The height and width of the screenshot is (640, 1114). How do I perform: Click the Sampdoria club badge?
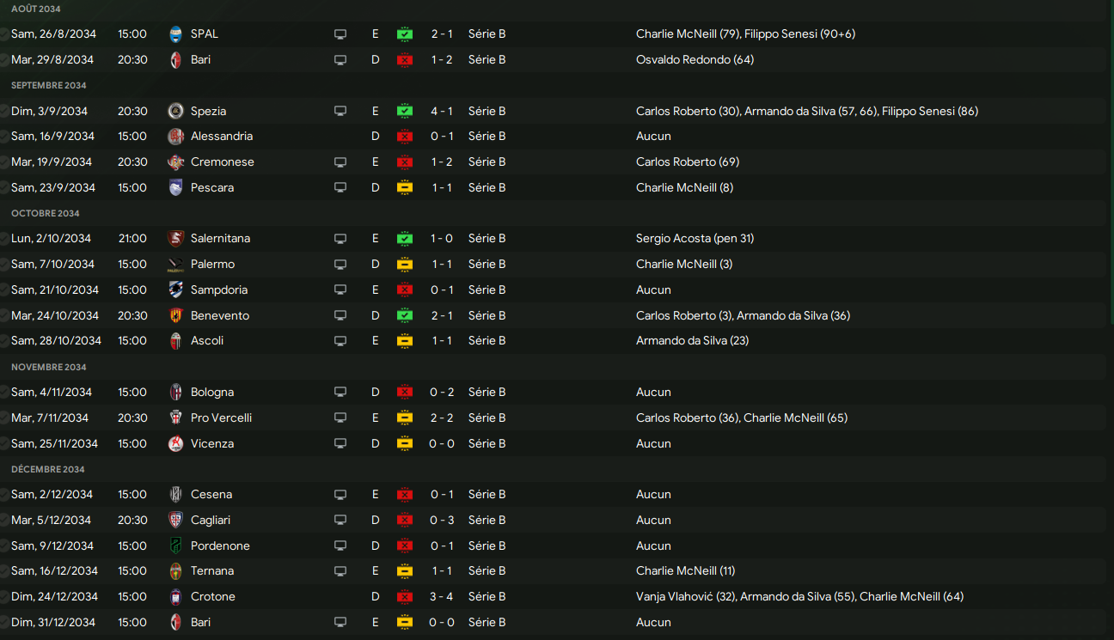click(176, 290)
